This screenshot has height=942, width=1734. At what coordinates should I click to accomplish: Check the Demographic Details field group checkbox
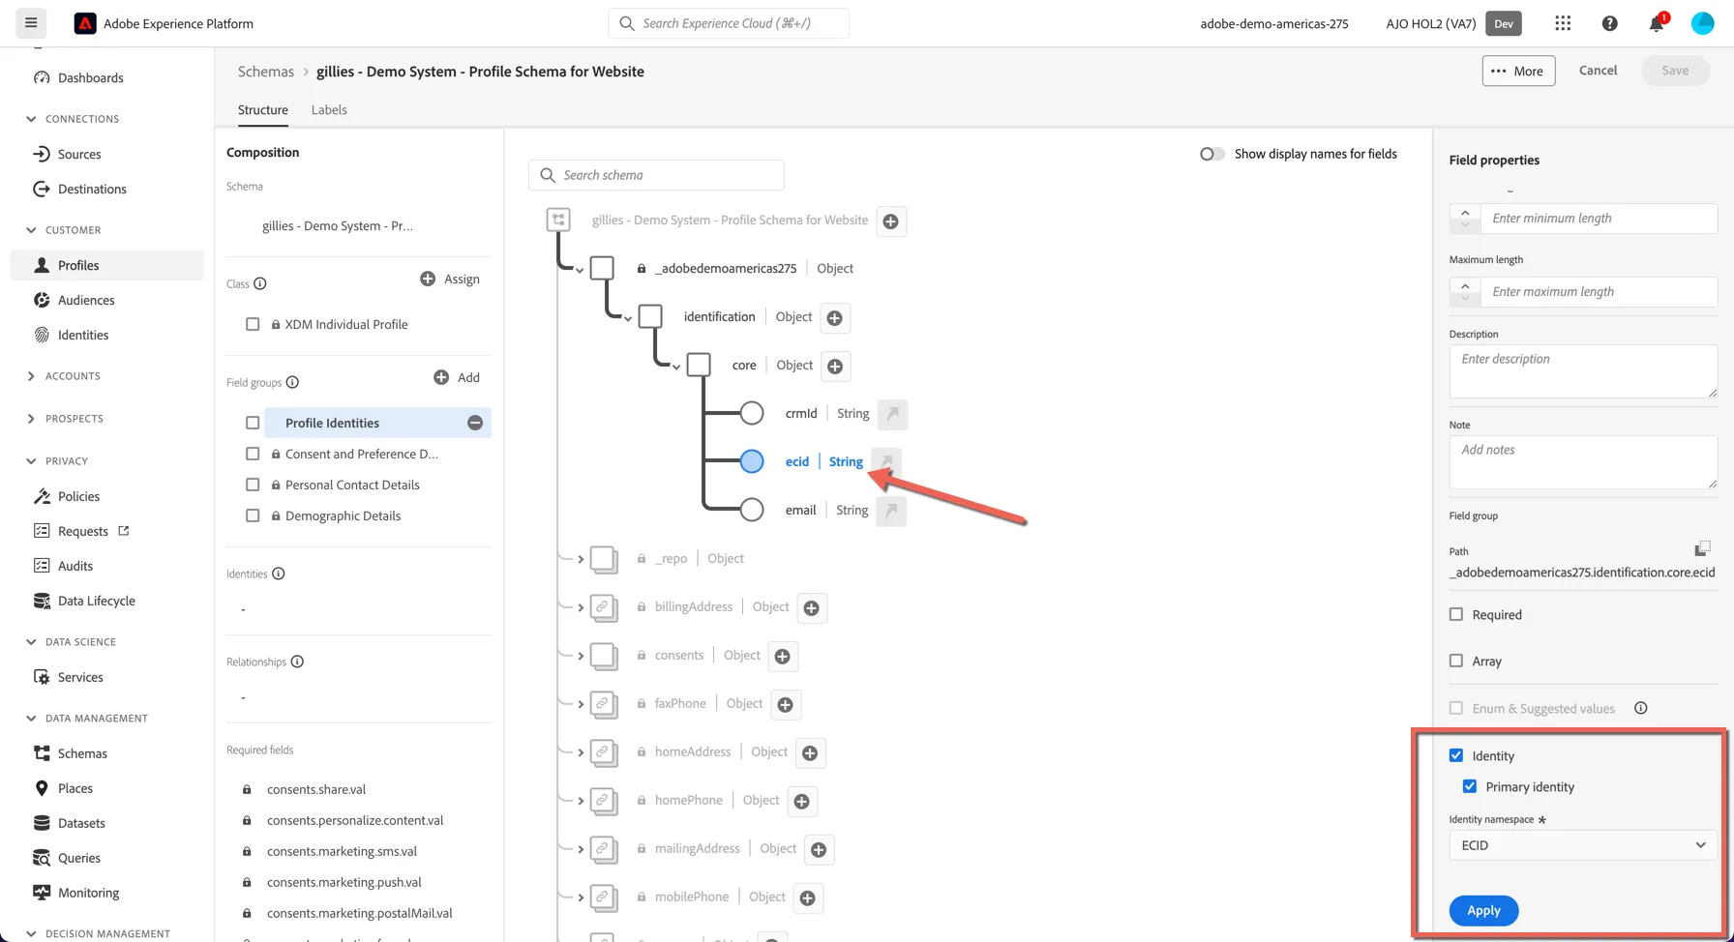point(253,515)
